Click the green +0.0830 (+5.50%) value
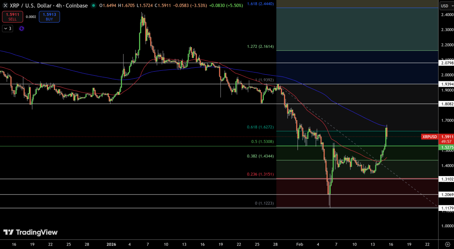Image resolution: width=454 pixels, height=249 pixels. (226, 5)
